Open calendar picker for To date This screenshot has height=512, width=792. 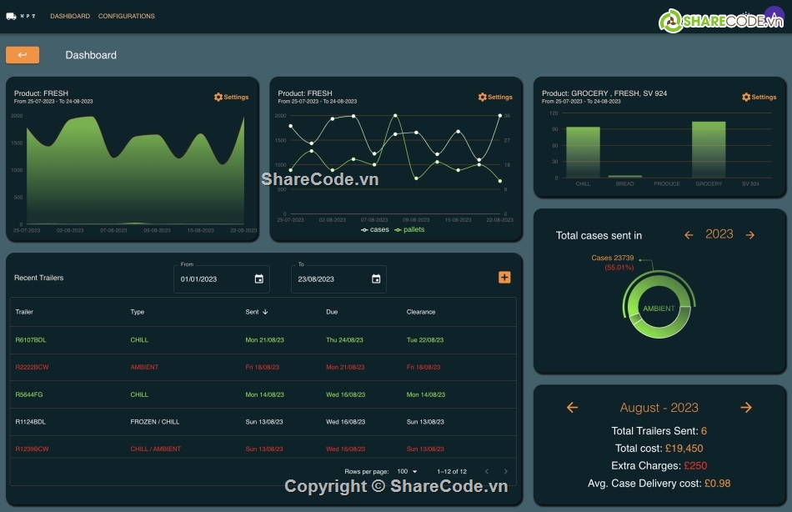[x=376, y=279]
